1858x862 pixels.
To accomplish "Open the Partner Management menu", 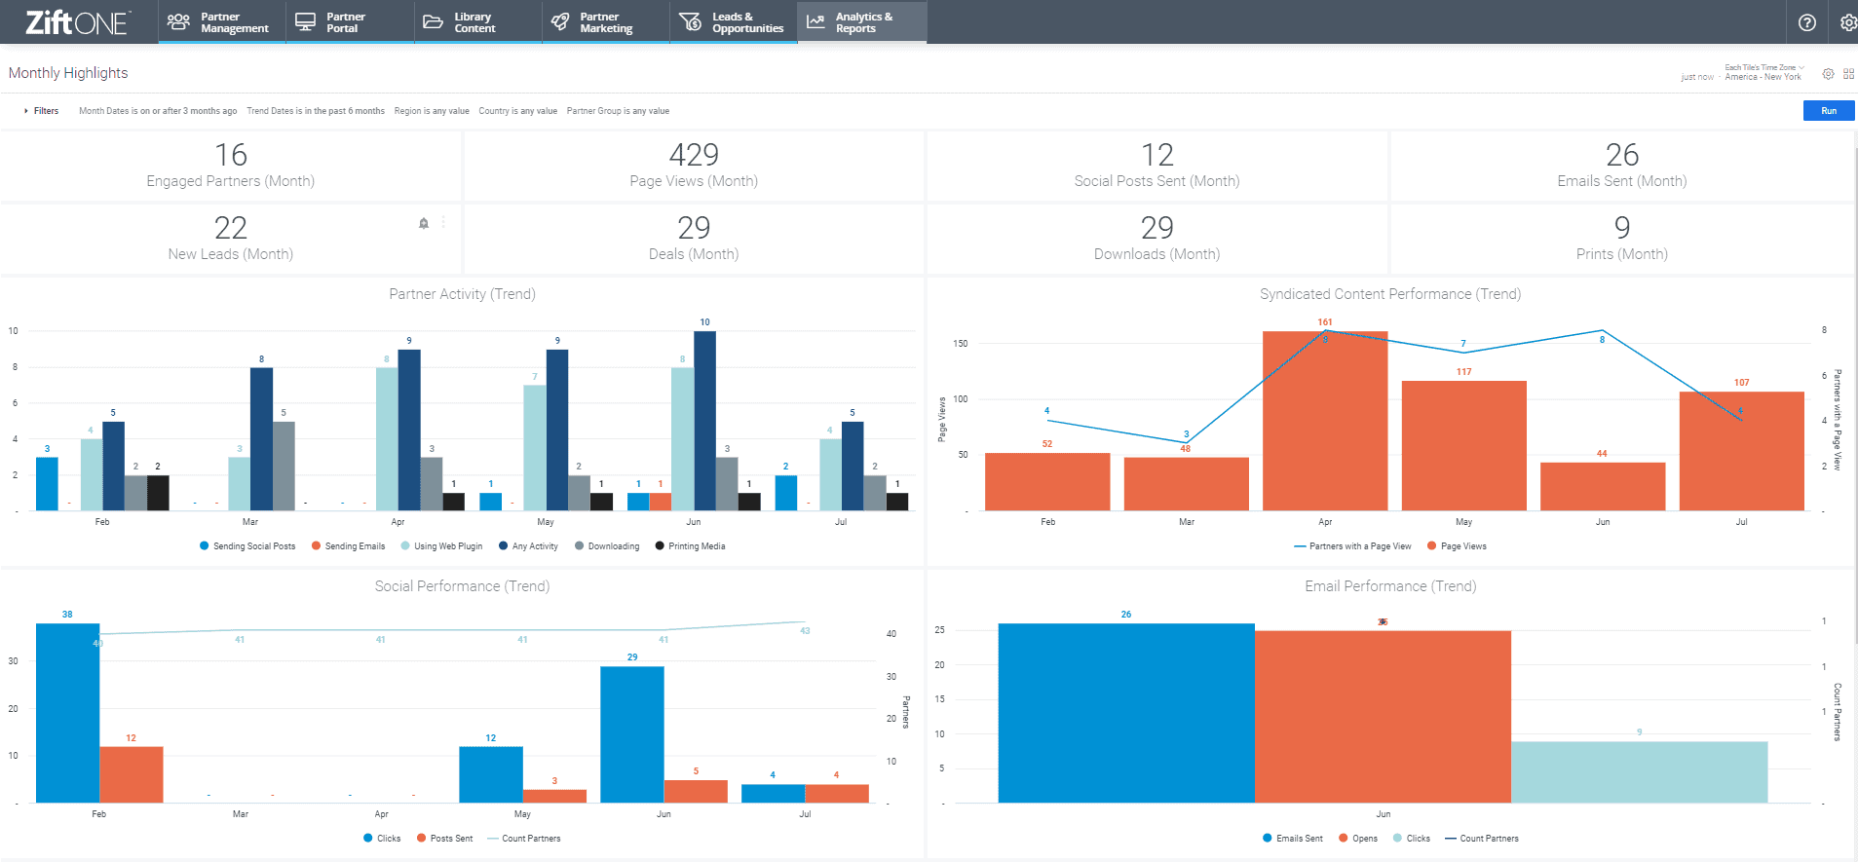I will (221, 22).
